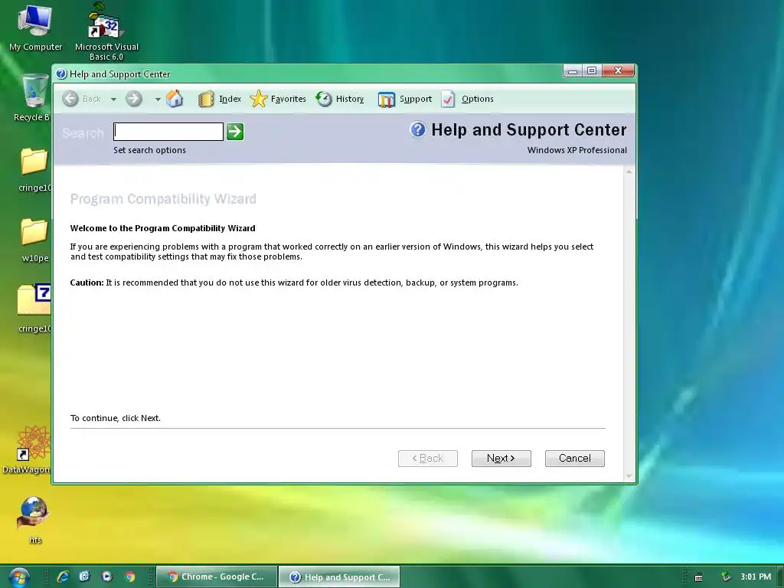Click the keyboard icon in system tray
Screen dimensions: 784x588
(x=698, y=577)
